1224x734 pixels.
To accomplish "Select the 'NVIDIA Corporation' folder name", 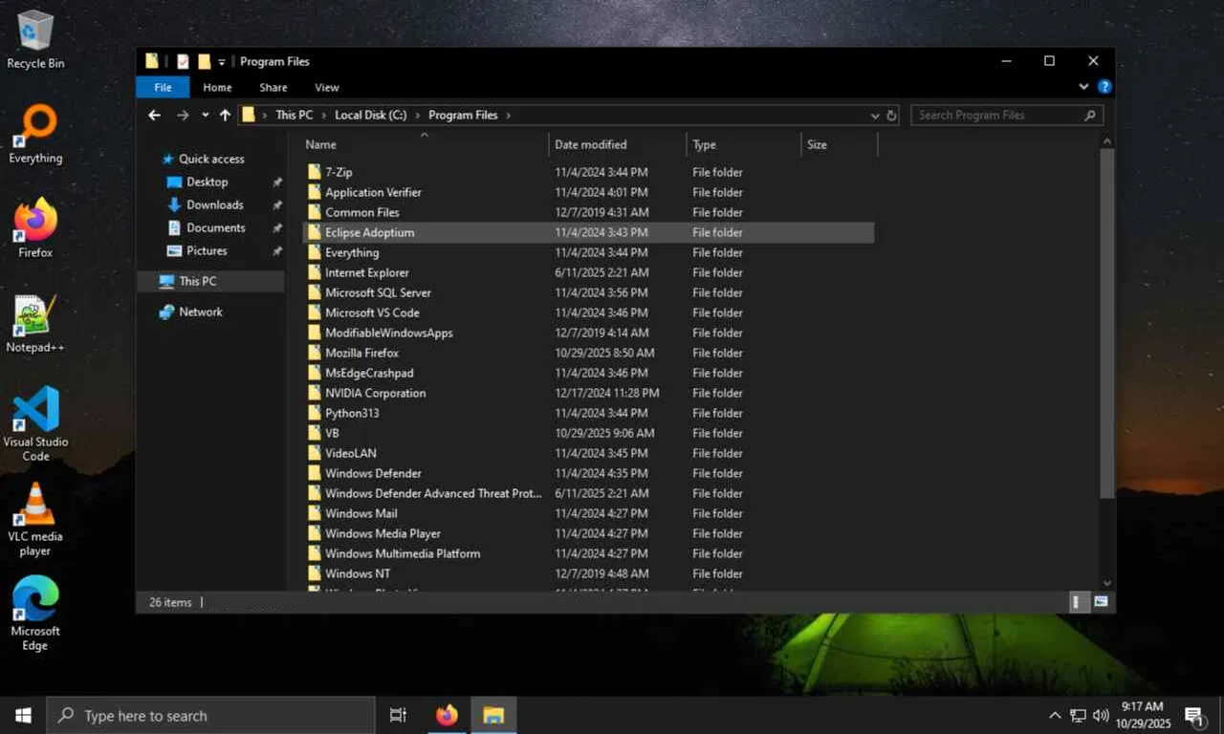I will pyautogui.click(x=375, y=393).
